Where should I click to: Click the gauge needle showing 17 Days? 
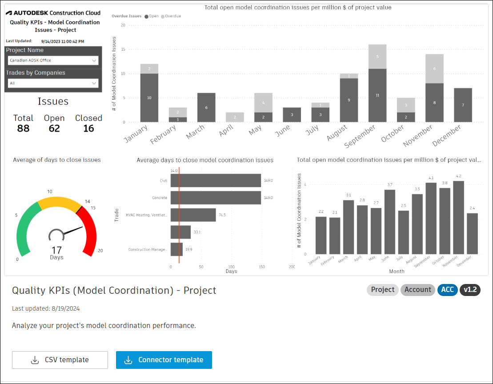point(73,231)
